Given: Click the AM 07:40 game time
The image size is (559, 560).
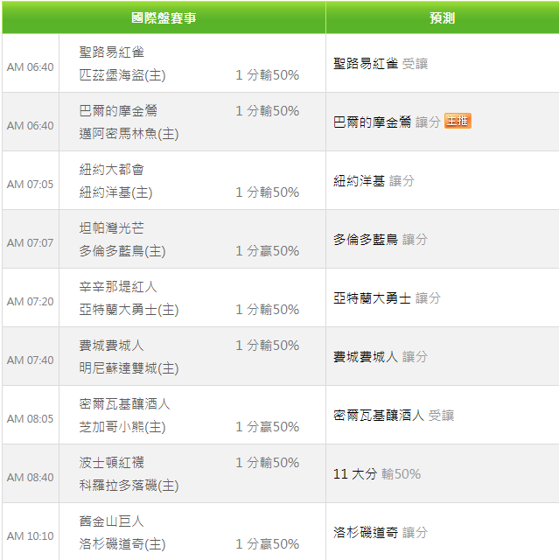Looking at the screenshot, I should pos(31,360).
